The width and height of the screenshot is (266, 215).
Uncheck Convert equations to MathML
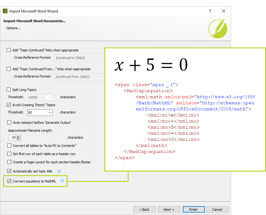tap(9, 181)
